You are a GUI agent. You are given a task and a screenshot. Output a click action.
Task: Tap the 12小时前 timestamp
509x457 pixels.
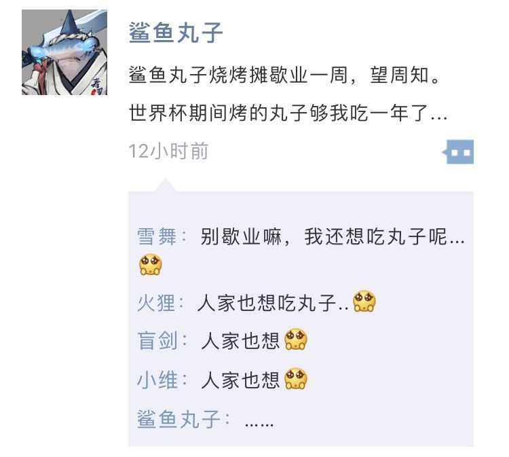tap(168, 151)
